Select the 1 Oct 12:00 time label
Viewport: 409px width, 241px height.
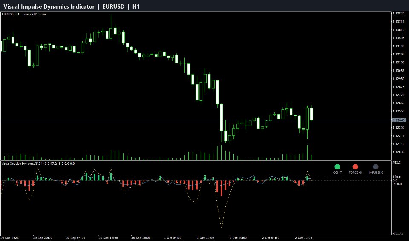(x=205, y=238)
